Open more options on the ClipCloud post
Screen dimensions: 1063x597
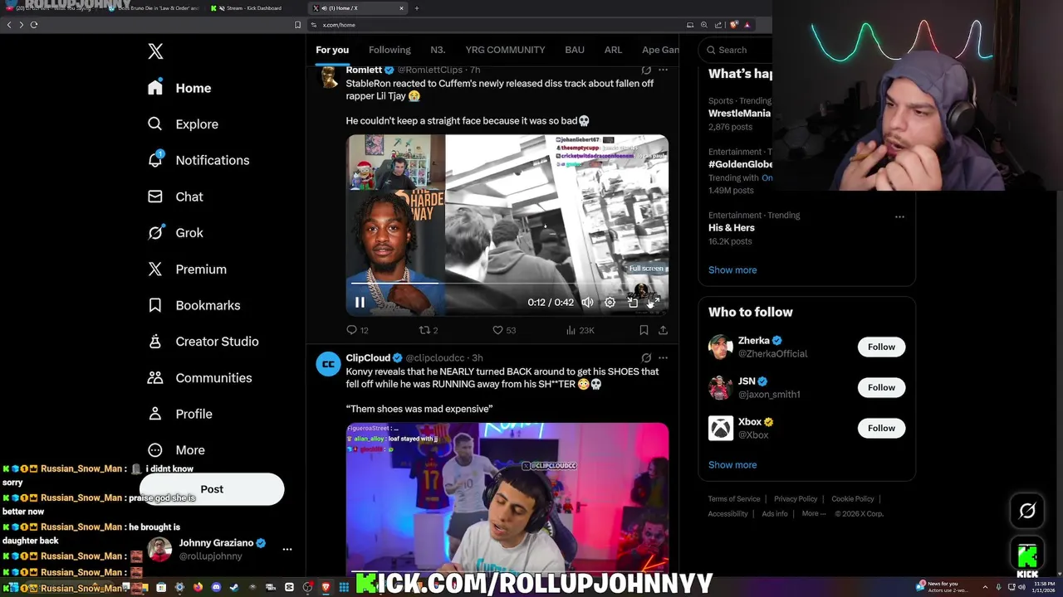click(x=663, y=358)
